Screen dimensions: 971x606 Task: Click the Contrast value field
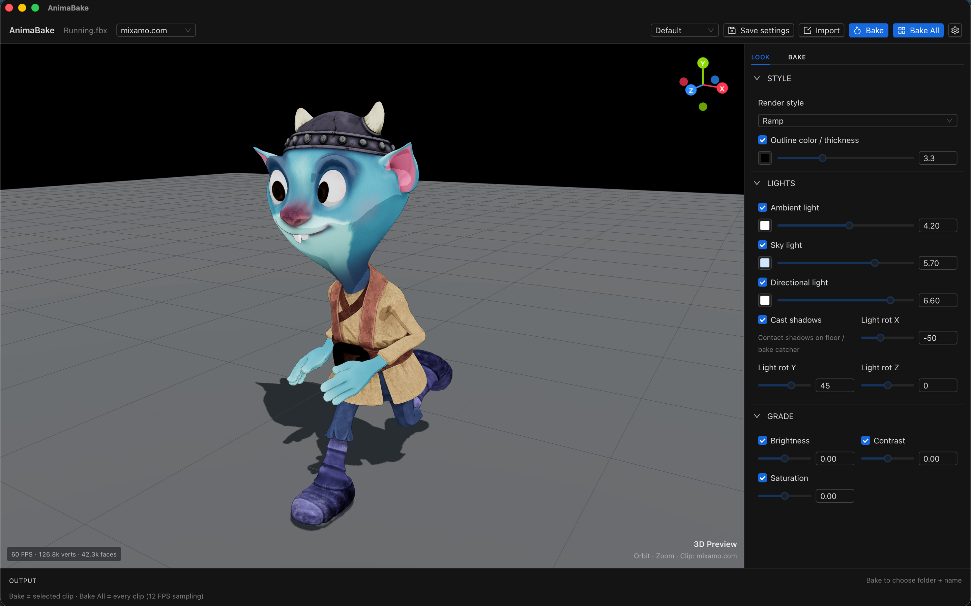[x=938, y=459]
